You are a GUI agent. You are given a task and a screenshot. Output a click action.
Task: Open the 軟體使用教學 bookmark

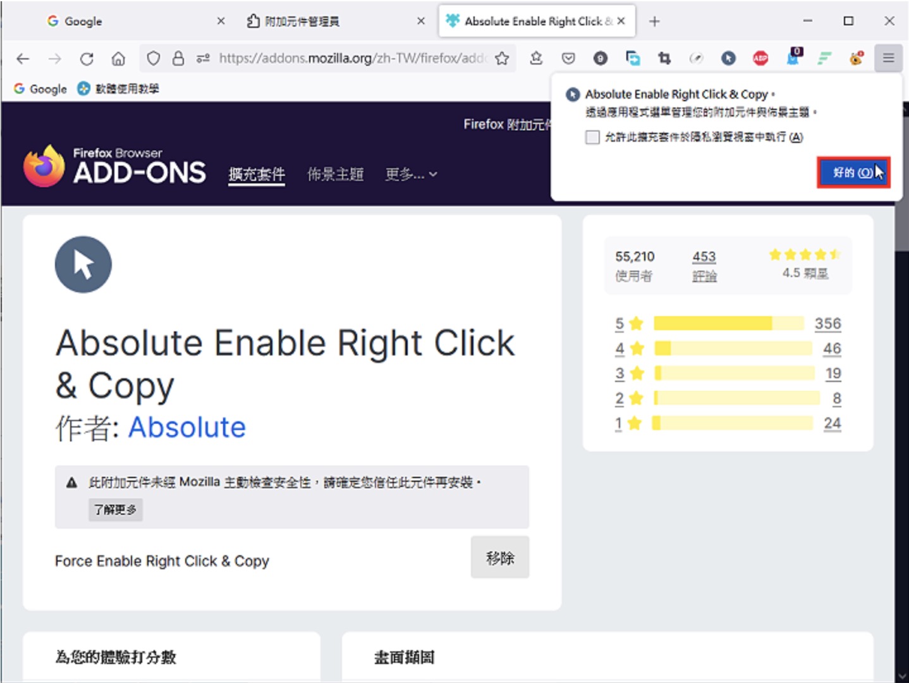pos(118,89)
